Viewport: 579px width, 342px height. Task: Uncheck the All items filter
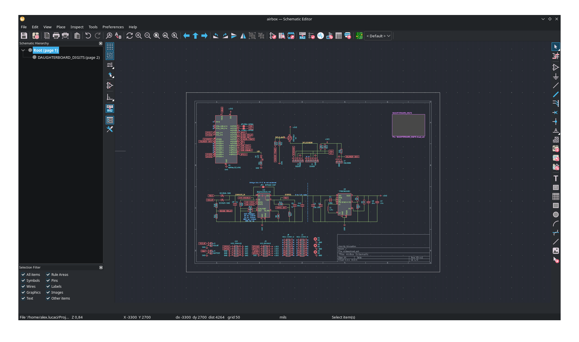[x=23, y=274]
